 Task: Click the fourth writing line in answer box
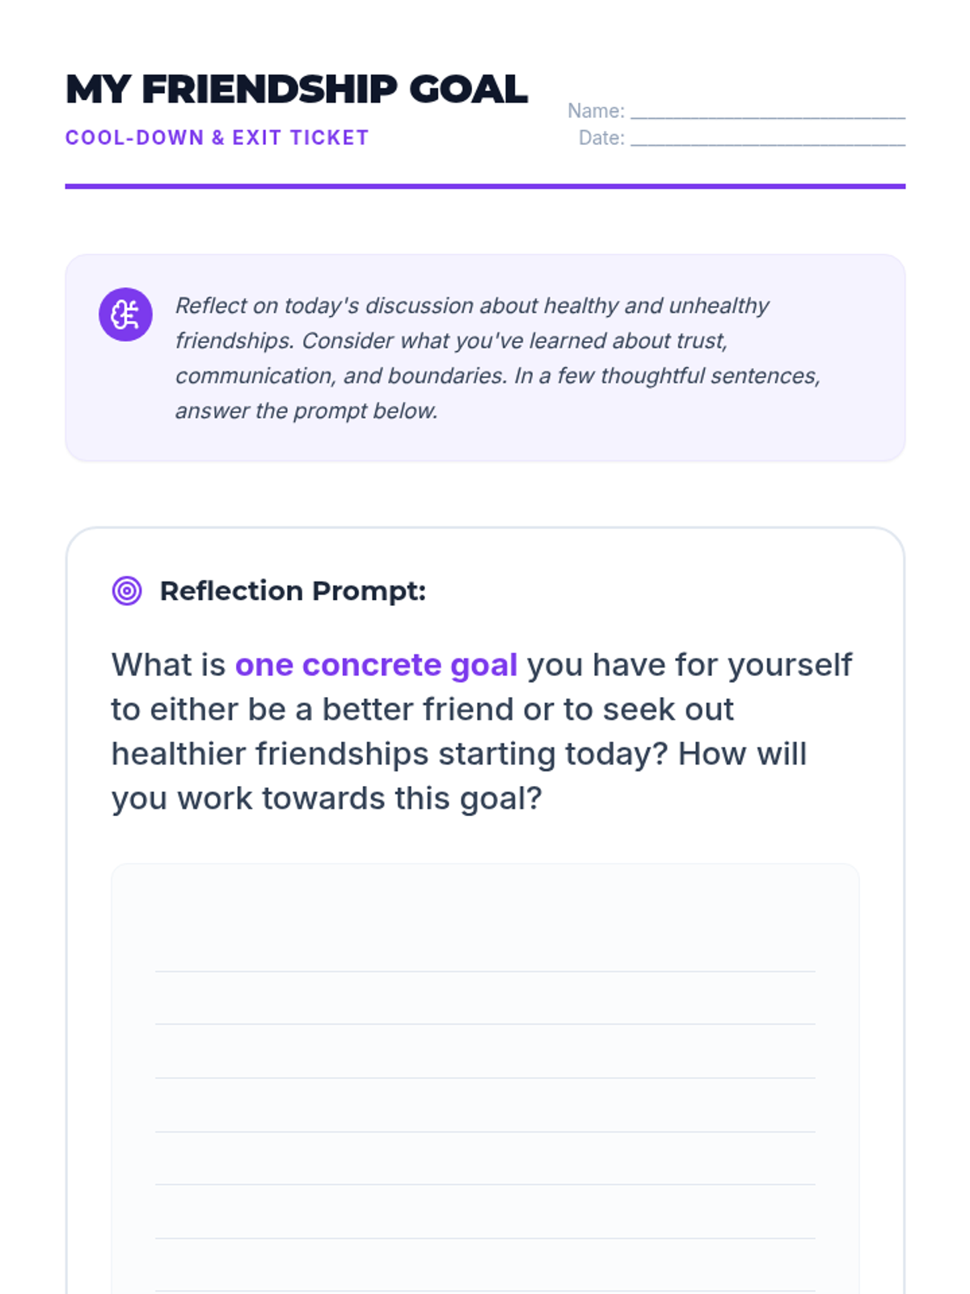[x=485, y=1131]
